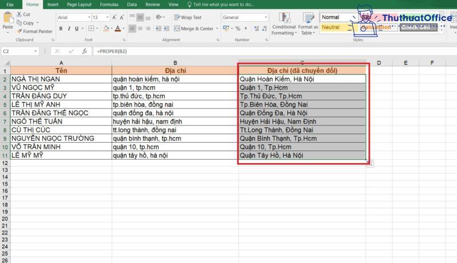
Task: Click the Insert Function fx icon
Action: 85,51
